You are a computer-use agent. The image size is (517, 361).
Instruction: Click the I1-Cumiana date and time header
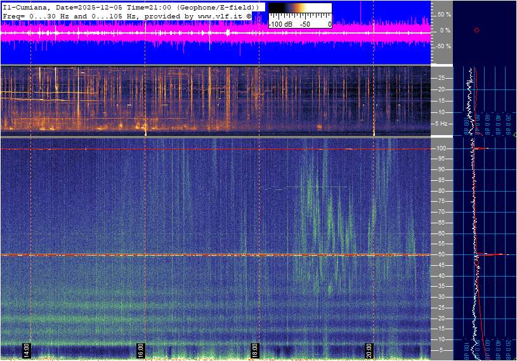tap(130, 6)
